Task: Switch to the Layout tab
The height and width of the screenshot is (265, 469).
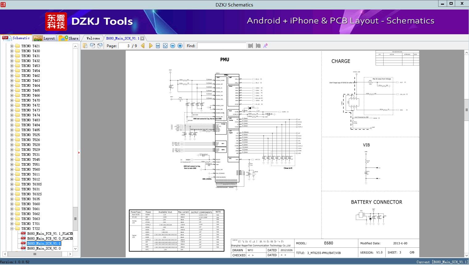Action: coord(44,38)
